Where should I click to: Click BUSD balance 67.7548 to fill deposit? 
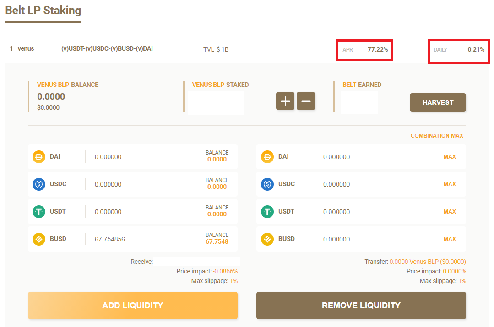[217, 242]
